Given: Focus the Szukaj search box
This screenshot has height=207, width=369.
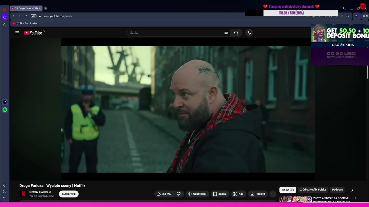Looking at the screenshot, I should (x=176, y=33).
